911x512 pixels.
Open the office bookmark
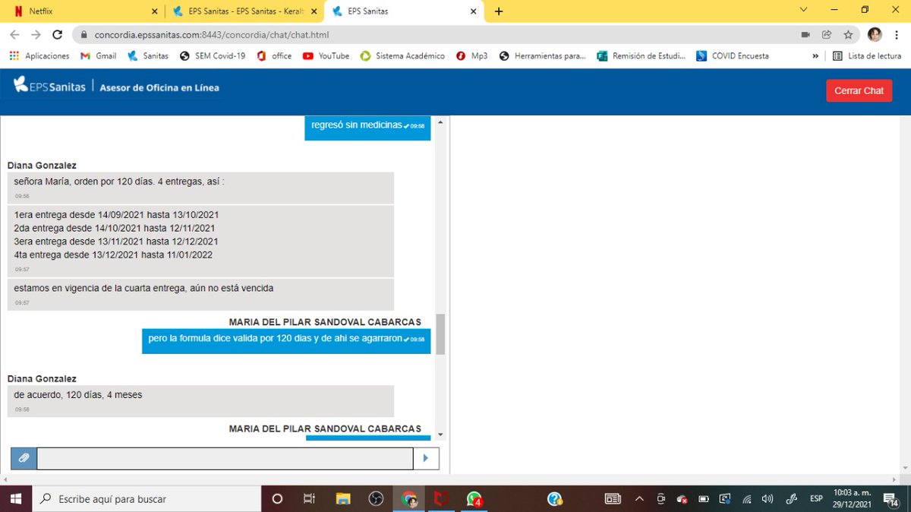click(274, 55)
